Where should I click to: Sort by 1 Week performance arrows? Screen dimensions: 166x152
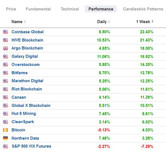(153, 22)
